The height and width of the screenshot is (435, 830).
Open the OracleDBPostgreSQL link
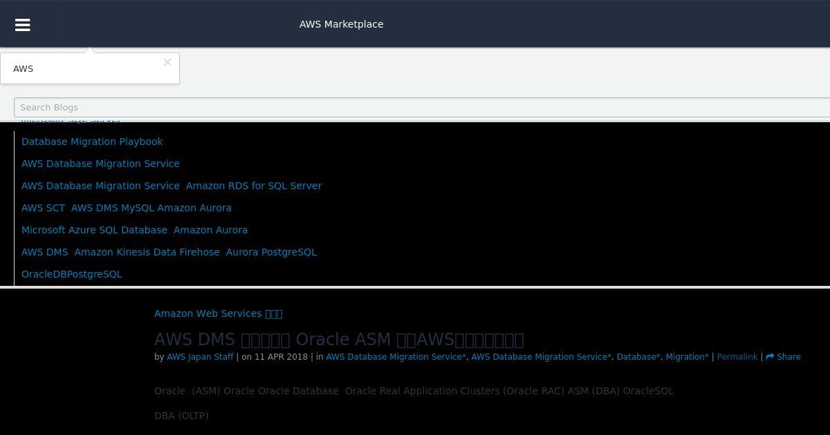tap(71, 274)
